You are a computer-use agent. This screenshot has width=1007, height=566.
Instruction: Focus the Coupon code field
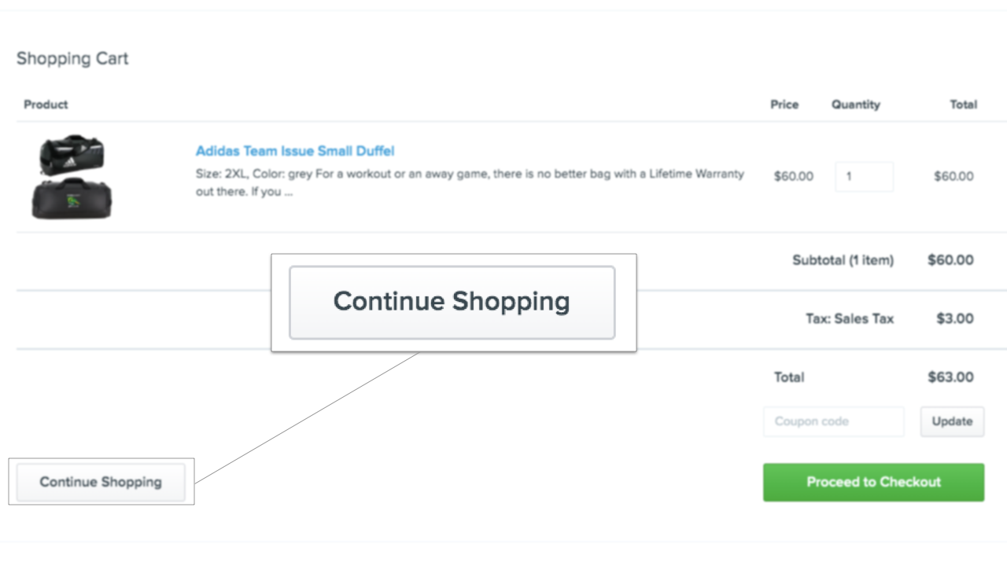pos(833,421)
